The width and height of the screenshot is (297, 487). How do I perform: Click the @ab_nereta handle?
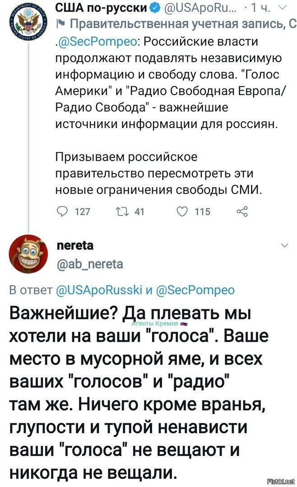90,264
